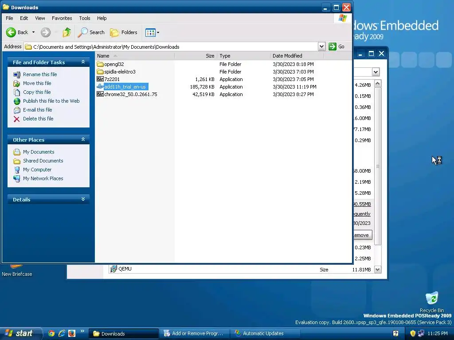Screen dimensions: 454x340
Task: Select the opengl32 folder icon
Action: [100, 64]
